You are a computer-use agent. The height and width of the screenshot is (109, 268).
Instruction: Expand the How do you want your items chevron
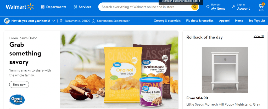click(54, 21)
